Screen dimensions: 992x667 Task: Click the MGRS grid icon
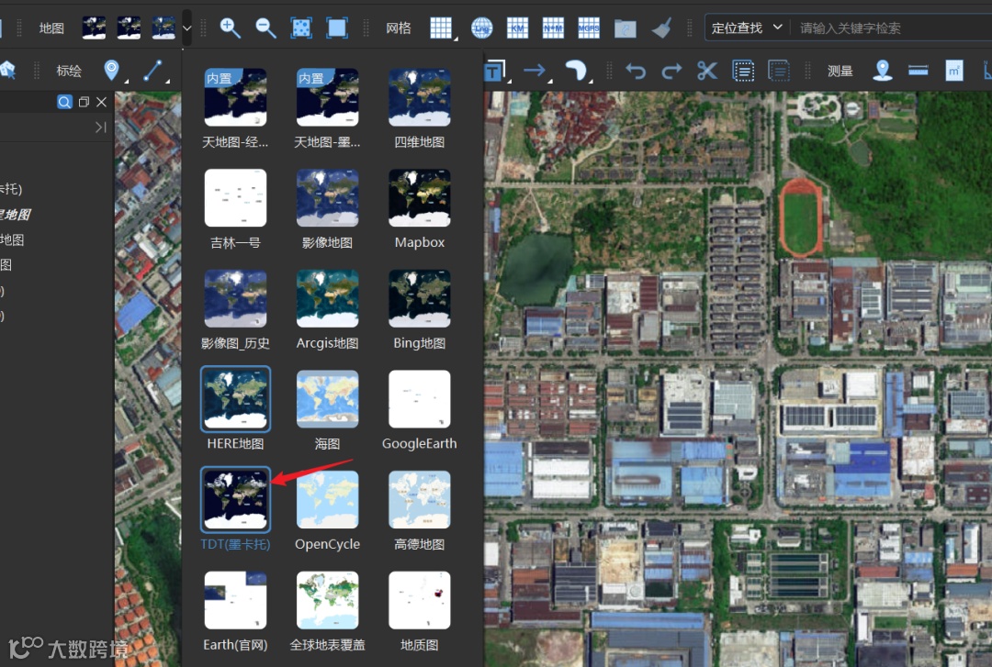tap(589, 28)
